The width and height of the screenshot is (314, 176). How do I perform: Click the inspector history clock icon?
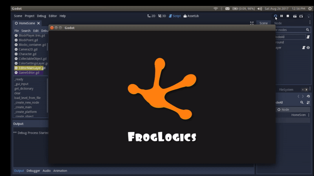[x=308, y=96]
